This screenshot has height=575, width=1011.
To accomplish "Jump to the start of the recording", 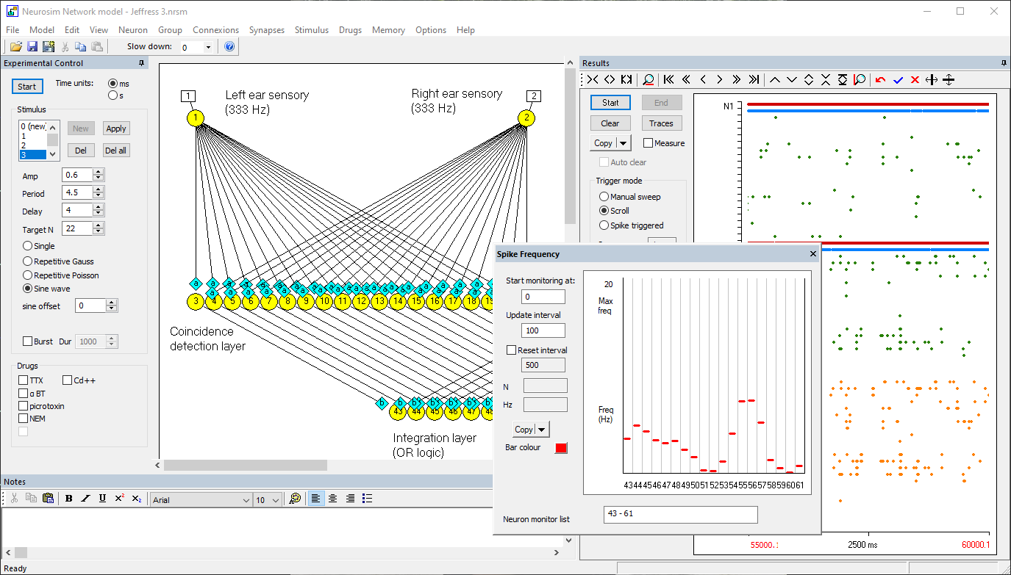I will [x=668, y=80].
